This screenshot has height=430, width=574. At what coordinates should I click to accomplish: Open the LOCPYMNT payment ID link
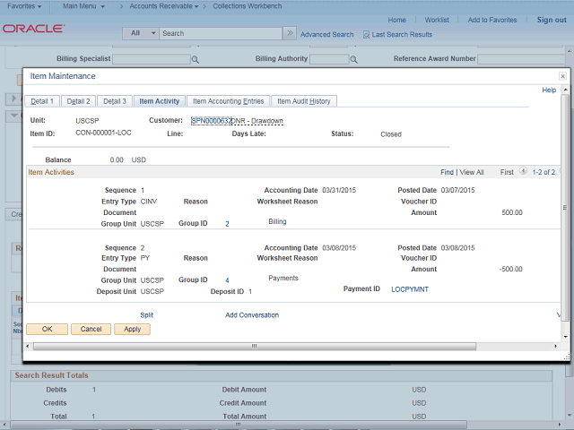coord(411,290)
